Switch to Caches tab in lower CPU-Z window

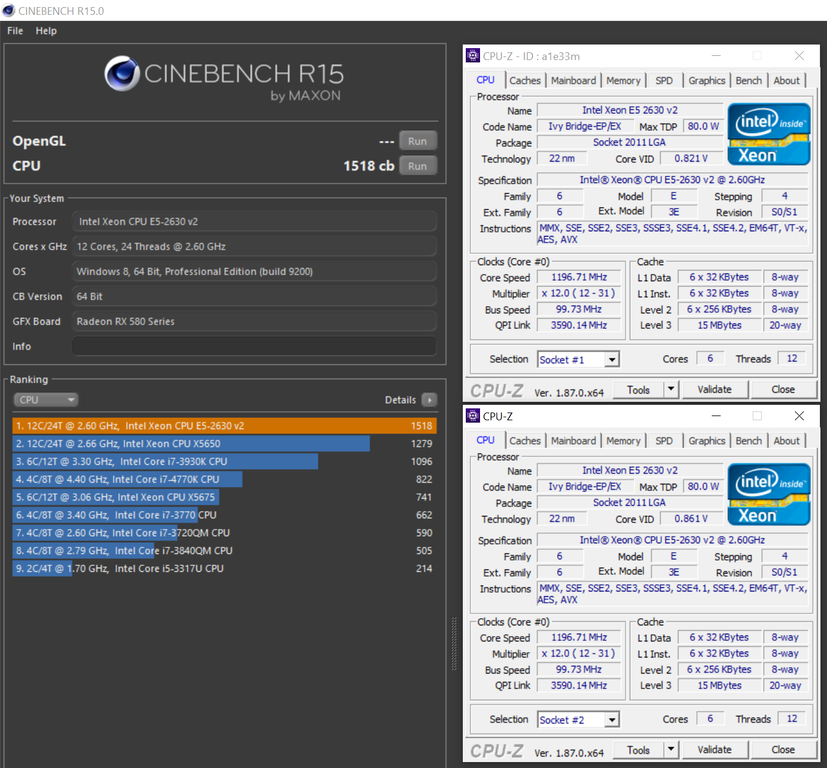point(525,440)
